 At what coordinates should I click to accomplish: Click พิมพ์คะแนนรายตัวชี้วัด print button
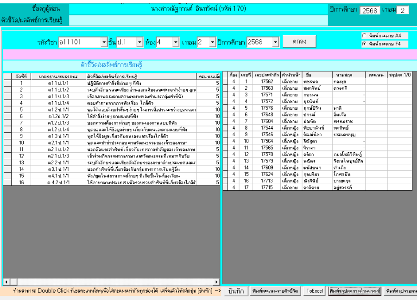(x=275, y=291)
